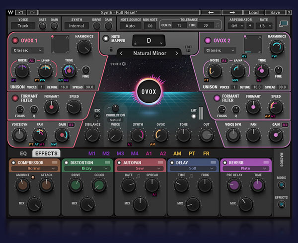Click the Voice Track selector
Screen dimensions: 298x243
(23, 26)
